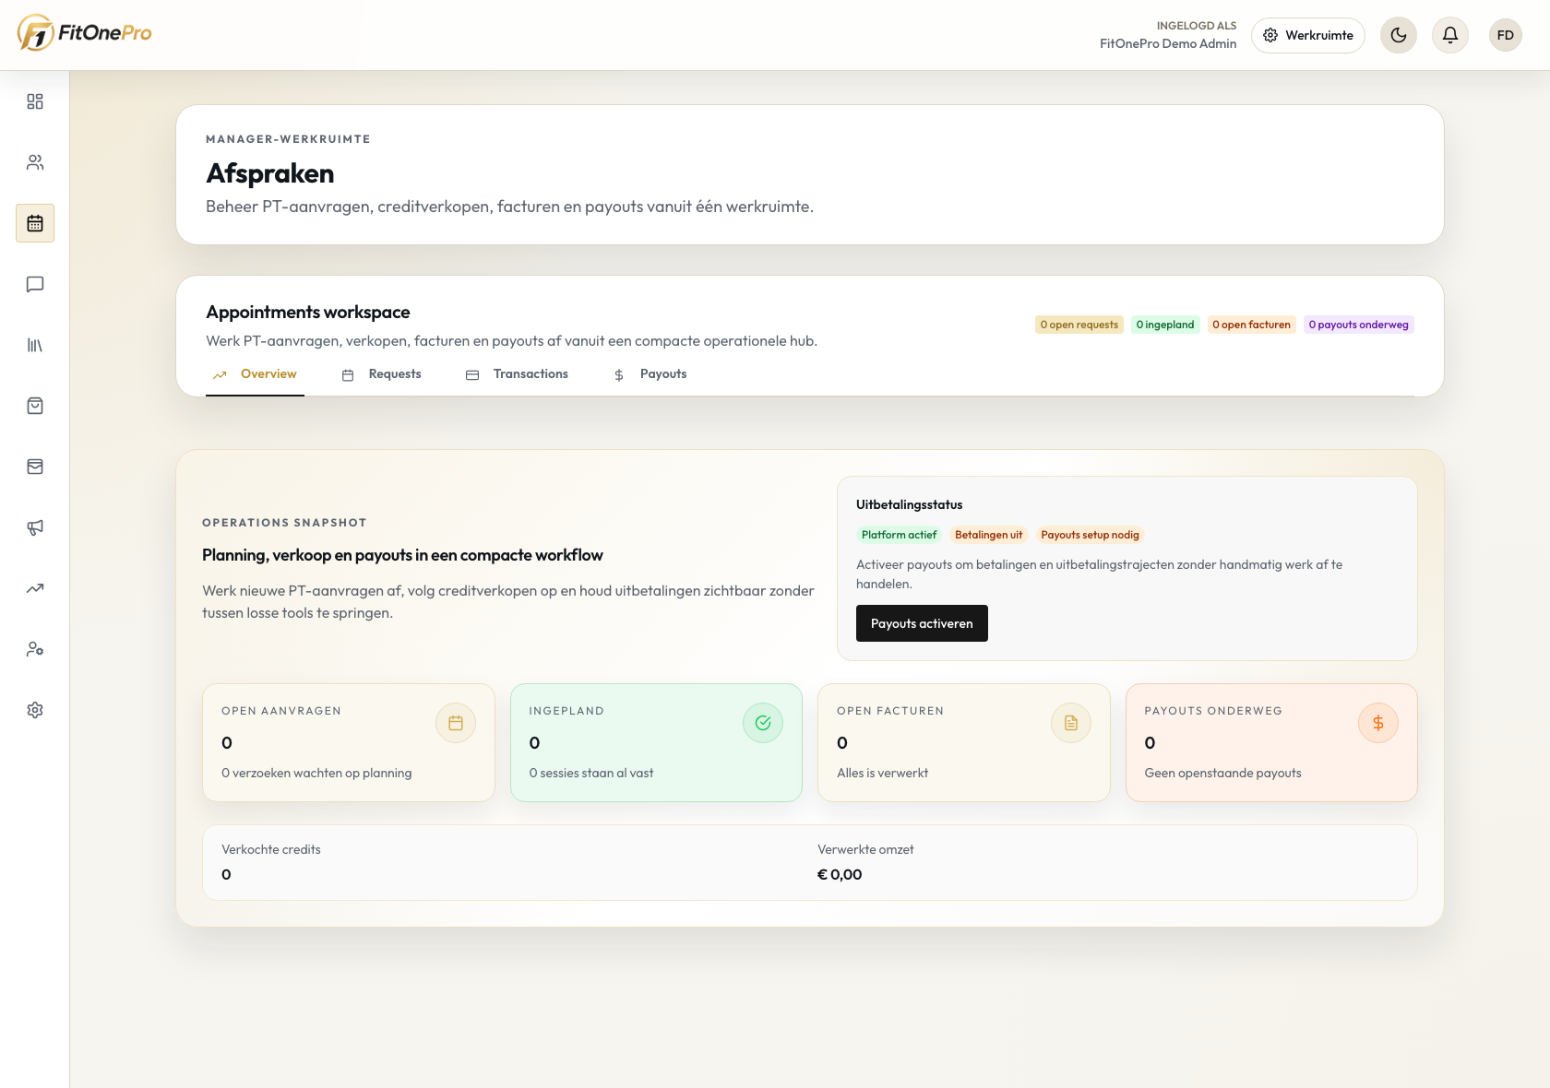Image resolution: width=1550 pixels, height=1088 pixels.
Task: Open the shopping bag sidebar icon
Action: tap(35, 406)
